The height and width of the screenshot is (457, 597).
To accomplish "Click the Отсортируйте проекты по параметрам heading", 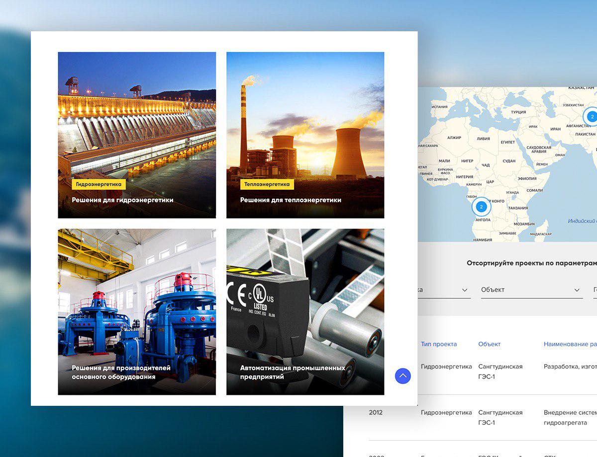I will tap(532, 263).
